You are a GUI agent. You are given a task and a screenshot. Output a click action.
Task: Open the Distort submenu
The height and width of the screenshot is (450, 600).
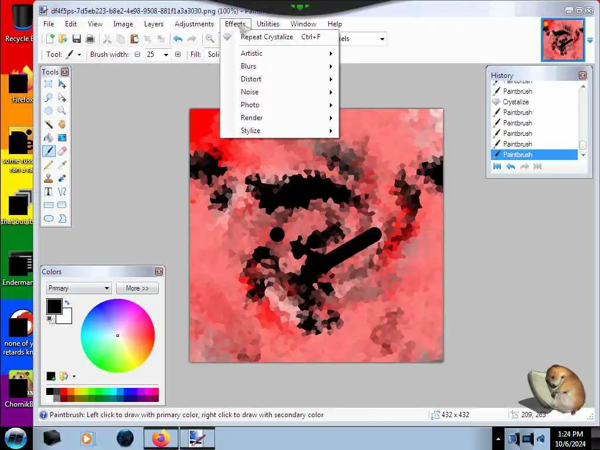tap(279, 79)
